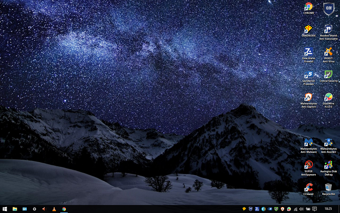Image resolution: width=340 pixels, height=213 pixels.
Task: Click Malwarebytes Anti-Exploit tray icon
Action: coord(282,209)
